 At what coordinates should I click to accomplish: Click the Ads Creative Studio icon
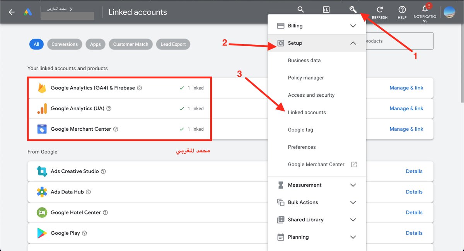42,171
